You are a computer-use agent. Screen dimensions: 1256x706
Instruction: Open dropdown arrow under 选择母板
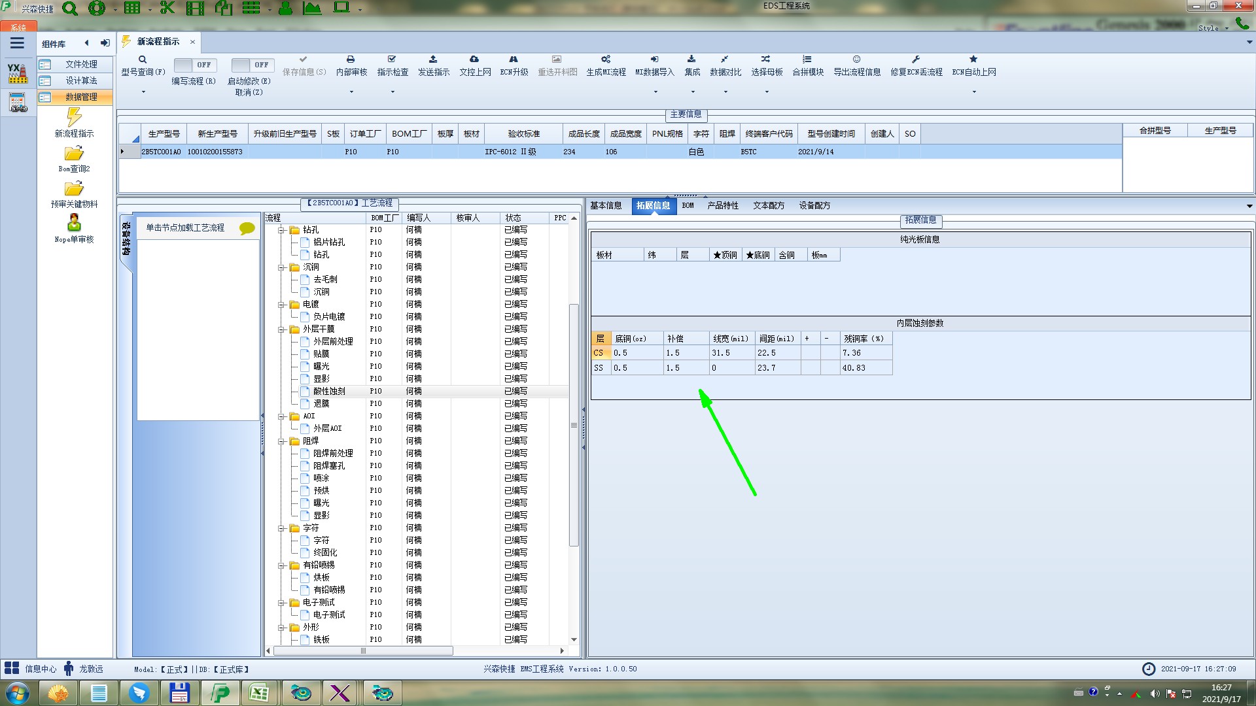coord(767,92)
